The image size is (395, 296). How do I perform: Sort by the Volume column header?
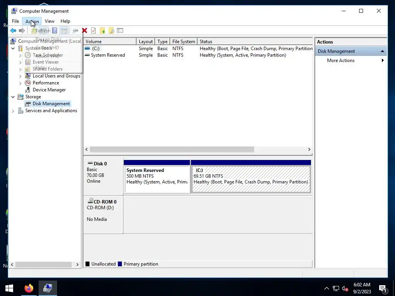point(110,42)
